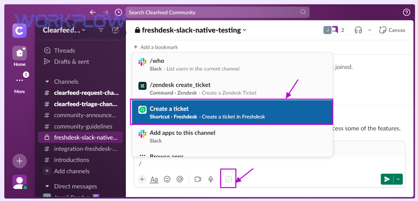This screenshot has height=201, width=418.
Task: Click the help question mark icon
Action: (x=406, y=13)
